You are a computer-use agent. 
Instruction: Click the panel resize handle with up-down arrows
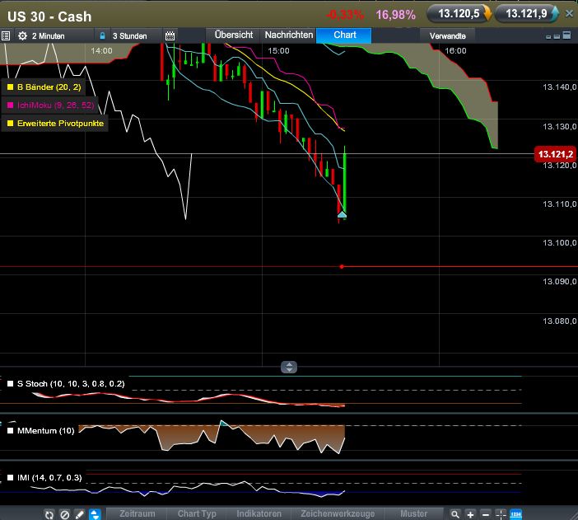[x=289, y=367]
